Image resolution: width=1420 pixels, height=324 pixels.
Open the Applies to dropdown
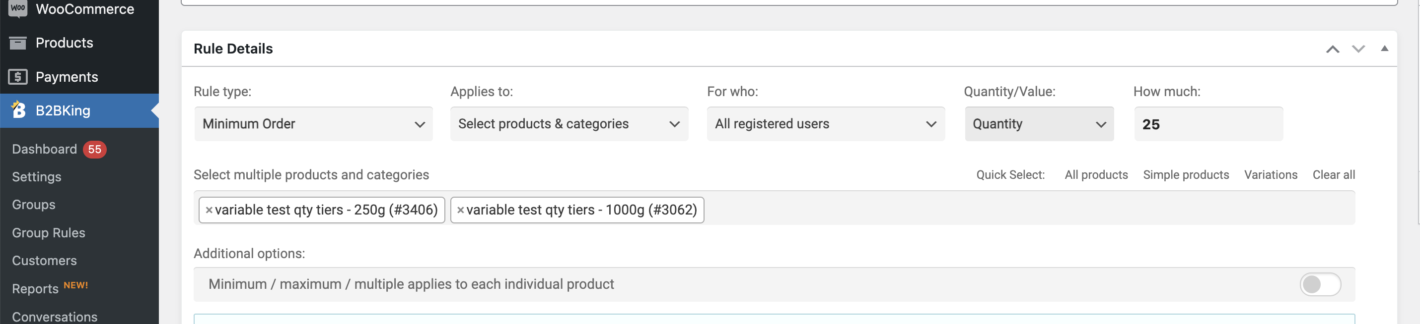click(x=569, y=124)
